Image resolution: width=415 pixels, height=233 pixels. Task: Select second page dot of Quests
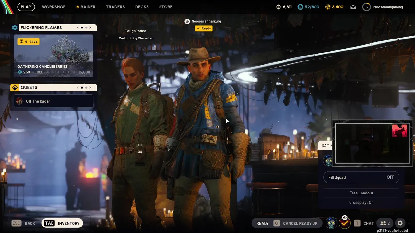pyautogui.click(x=86, y=87)
